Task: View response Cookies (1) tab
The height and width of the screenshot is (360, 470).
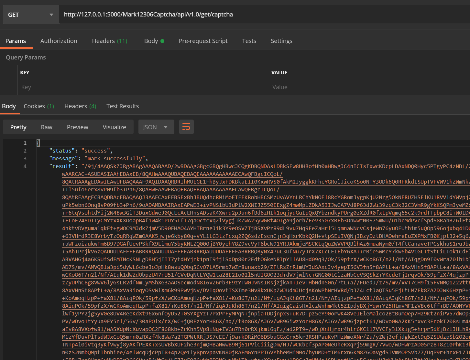Action: pyautogui.click(x=39, y=106)
